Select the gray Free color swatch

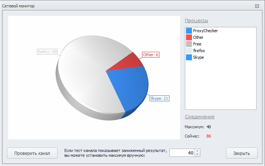[189, 44]
